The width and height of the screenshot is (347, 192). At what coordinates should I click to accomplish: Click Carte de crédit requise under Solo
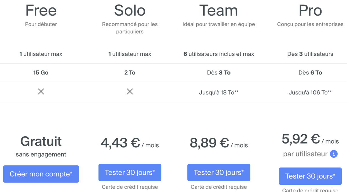click(130, 187)
